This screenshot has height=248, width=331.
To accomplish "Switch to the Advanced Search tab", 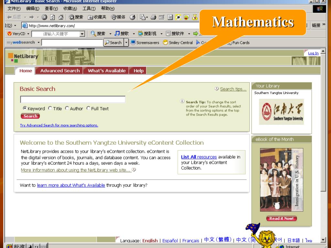I will (x=59, y=71).
